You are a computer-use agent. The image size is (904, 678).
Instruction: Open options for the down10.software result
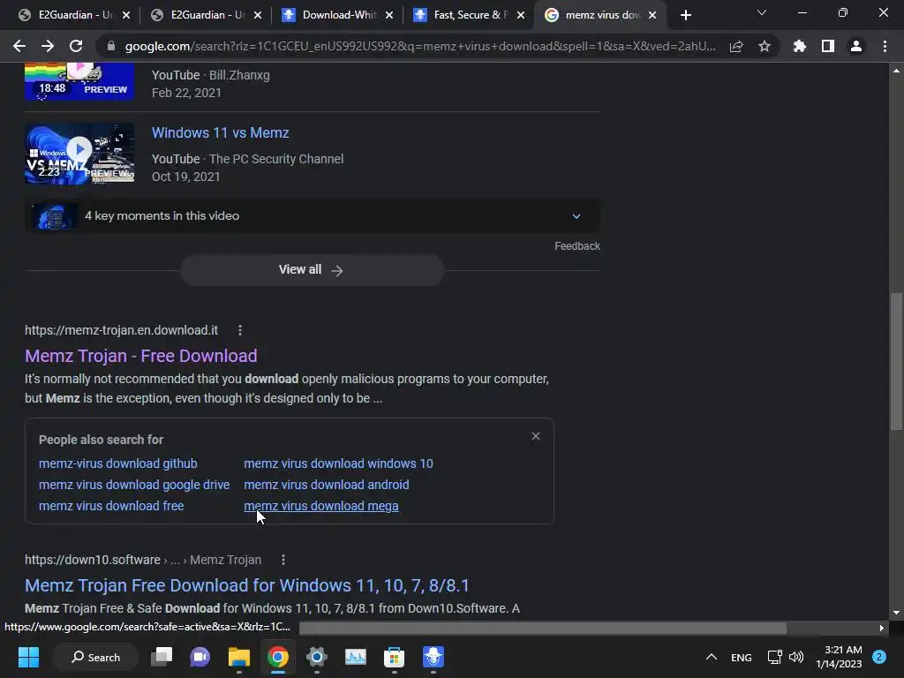(x=283, y=560)
